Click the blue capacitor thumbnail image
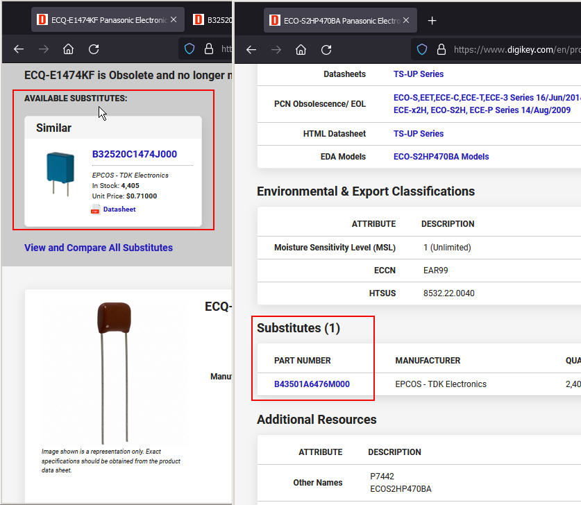The image size is (581, 505). click(x=60, y=173)
